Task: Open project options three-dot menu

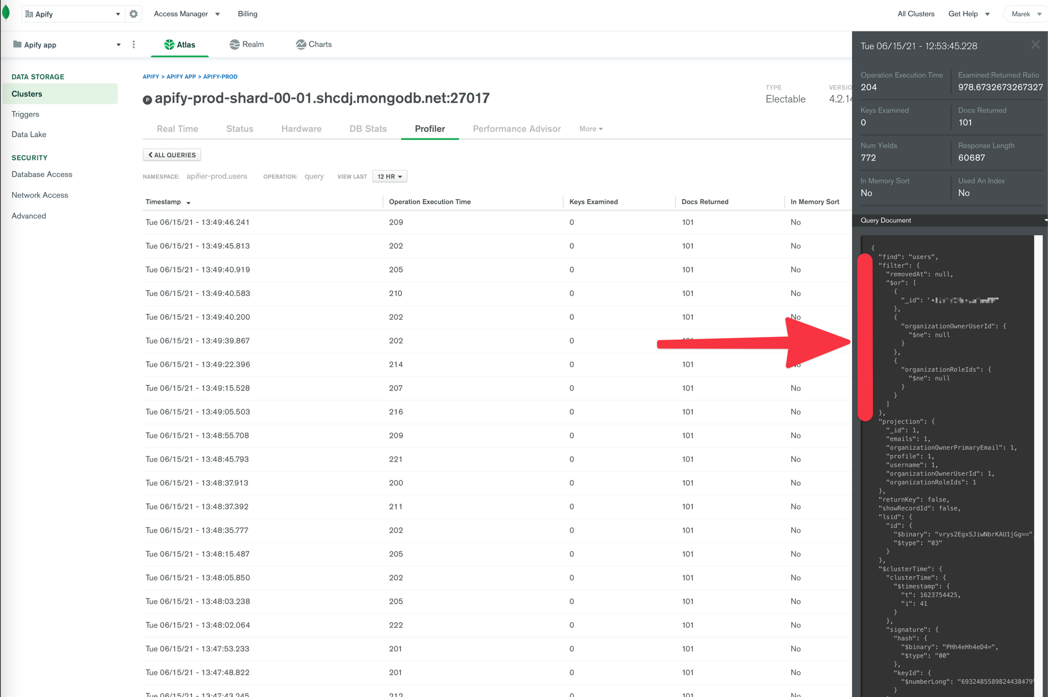Action: click(x=134, y=45)
